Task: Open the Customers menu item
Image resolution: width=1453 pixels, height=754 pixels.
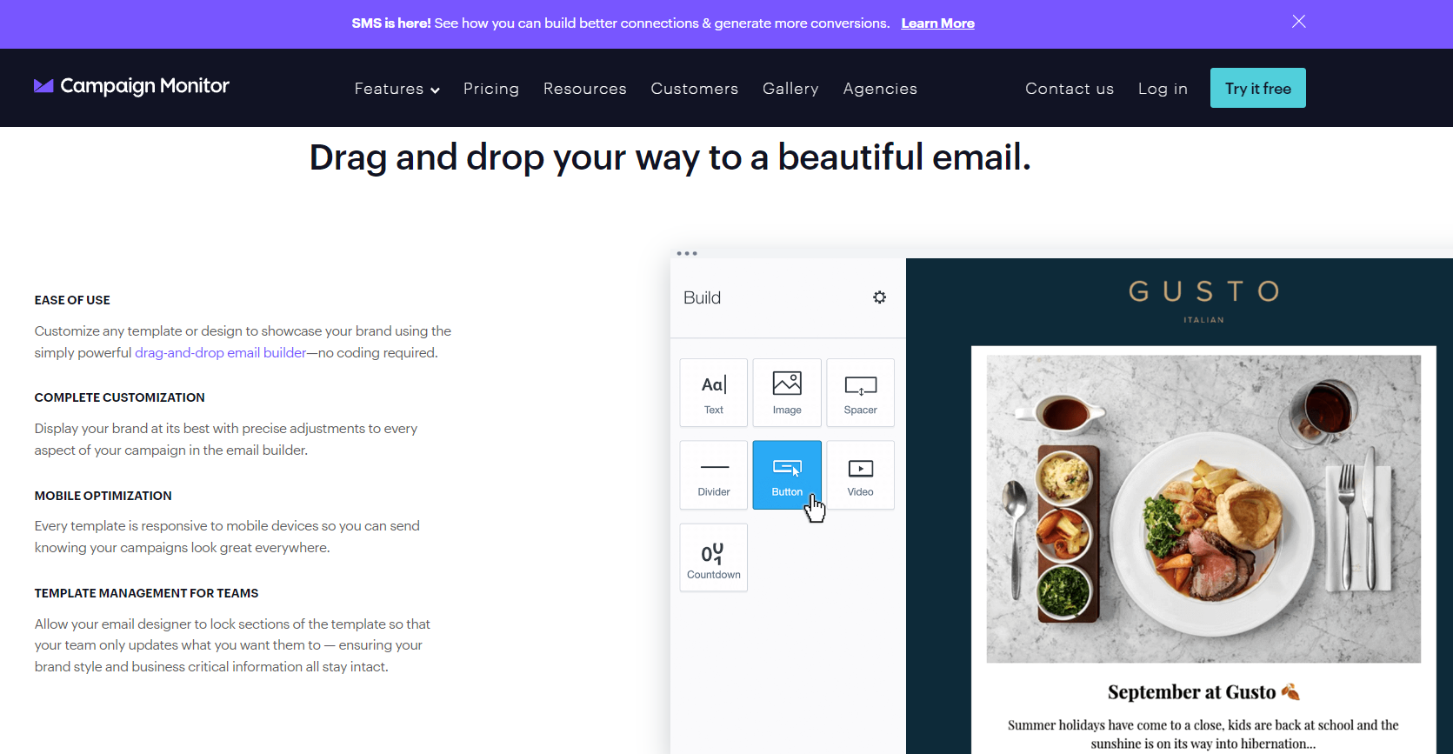Action: [x=694, y=89]
